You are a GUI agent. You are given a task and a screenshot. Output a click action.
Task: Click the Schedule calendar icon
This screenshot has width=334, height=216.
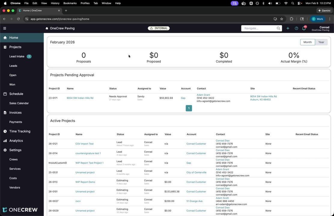tap(5, 94)
